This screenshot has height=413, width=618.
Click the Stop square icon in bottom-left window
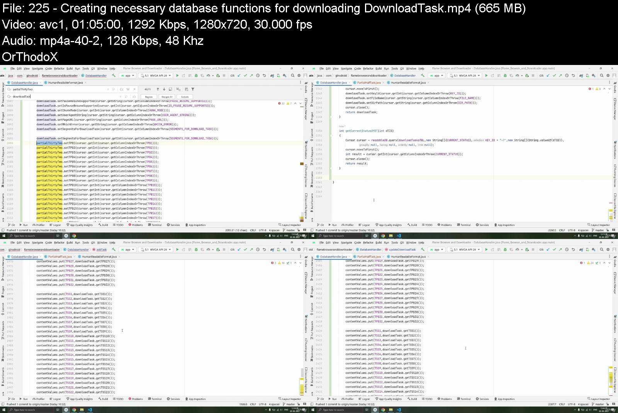224,249
